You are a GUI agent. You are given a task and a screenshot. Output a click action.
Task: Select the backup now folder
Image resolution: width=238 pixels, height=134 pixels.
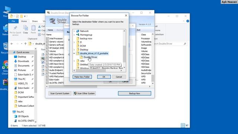86,39
